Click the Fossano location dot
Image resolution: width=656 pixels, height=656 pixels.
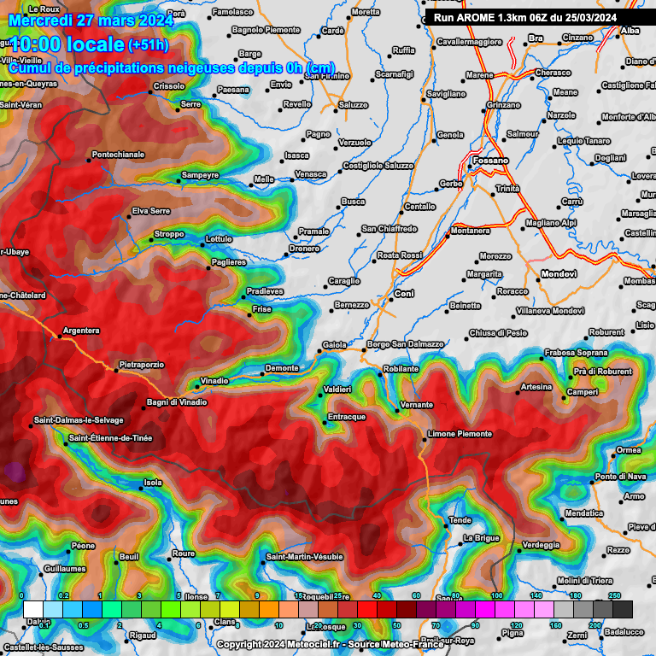[x=468, y=168]
